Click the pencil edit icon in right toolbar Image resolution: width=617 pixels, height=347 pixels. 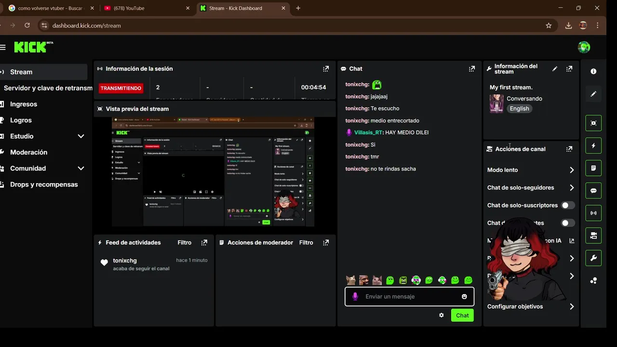[x=593, y=94]
